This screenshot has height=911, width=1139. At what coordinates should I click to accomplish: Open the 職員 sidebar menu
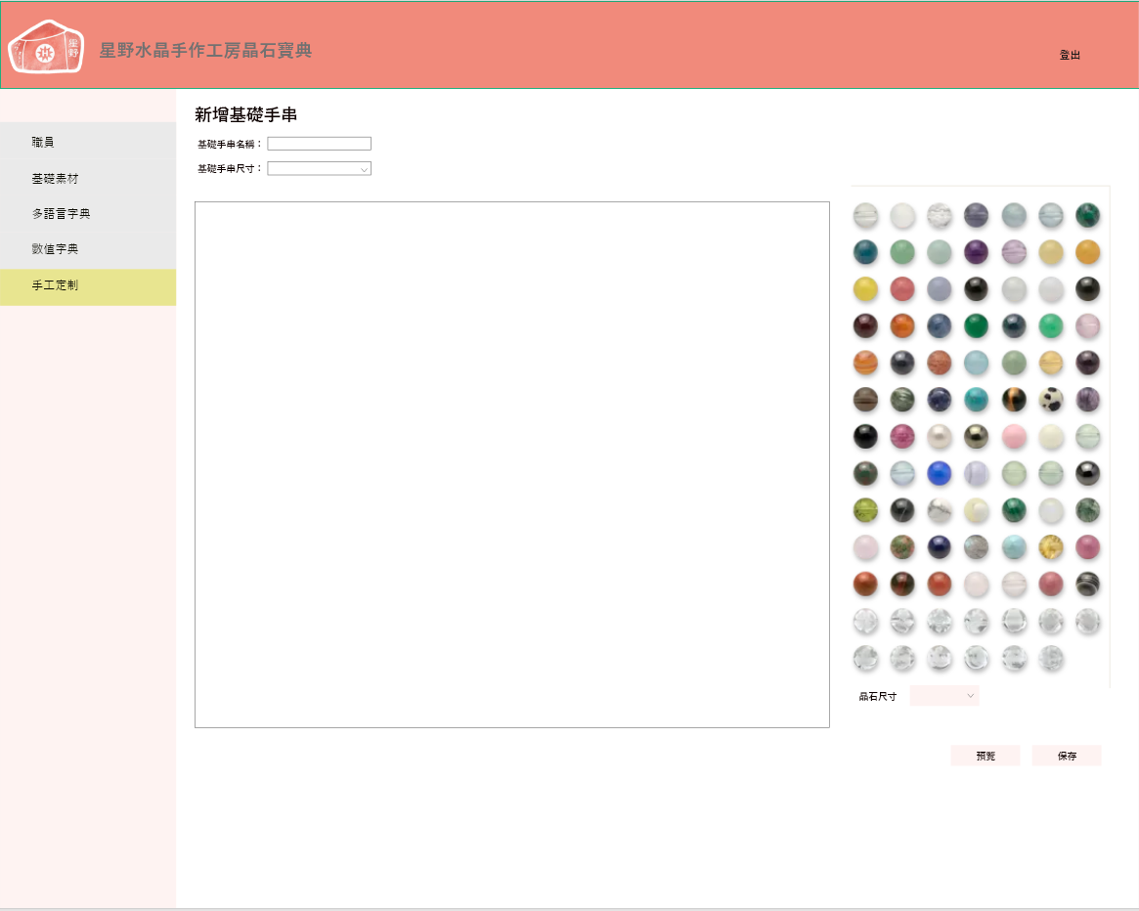point(88,143)
